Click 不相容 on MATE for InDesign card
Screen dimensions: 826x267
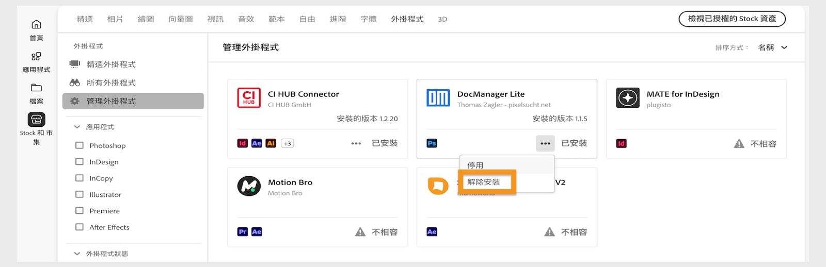click(764, 144)
